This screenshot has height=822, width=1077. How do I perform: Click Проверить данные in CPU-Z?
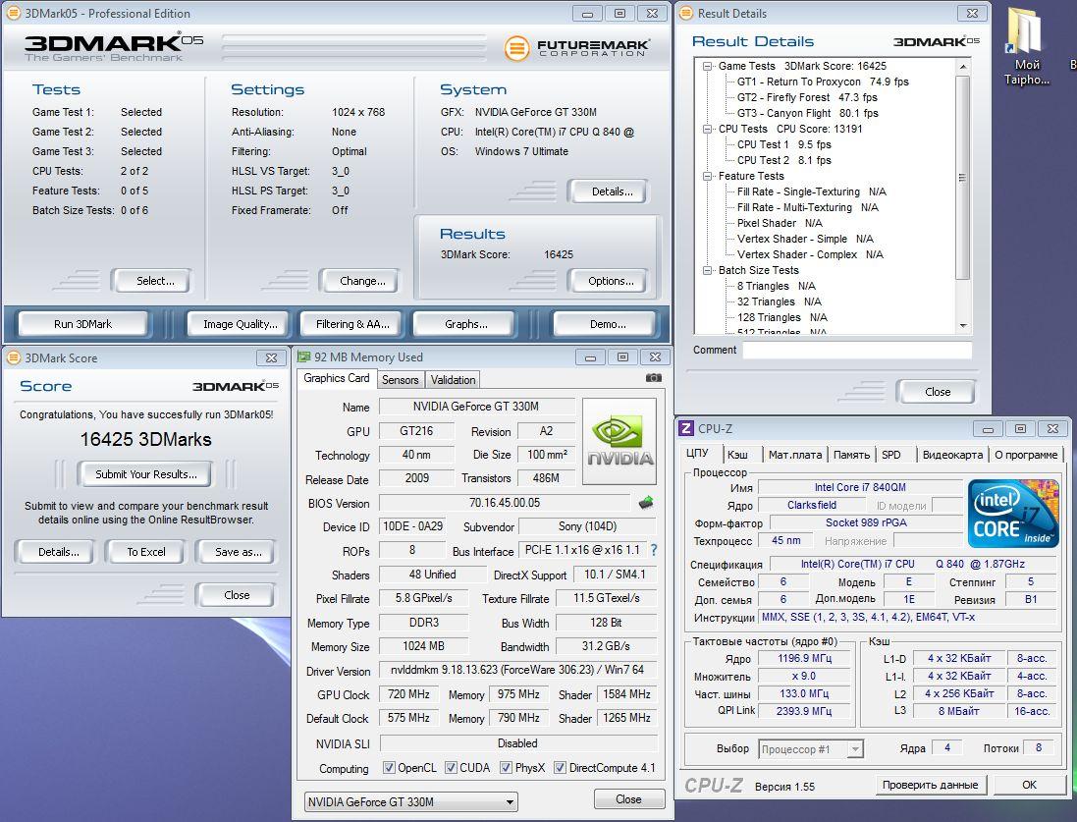pyautogui.click(x=930, y=785)
